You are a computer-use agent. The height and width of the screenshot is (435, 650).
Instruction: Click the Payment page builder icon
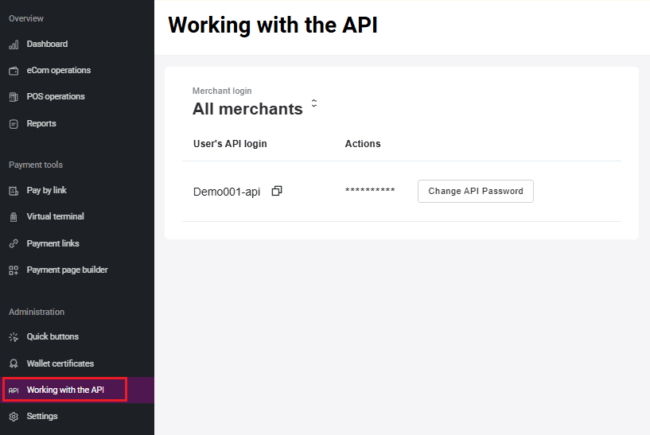click(x=14, y=270)
